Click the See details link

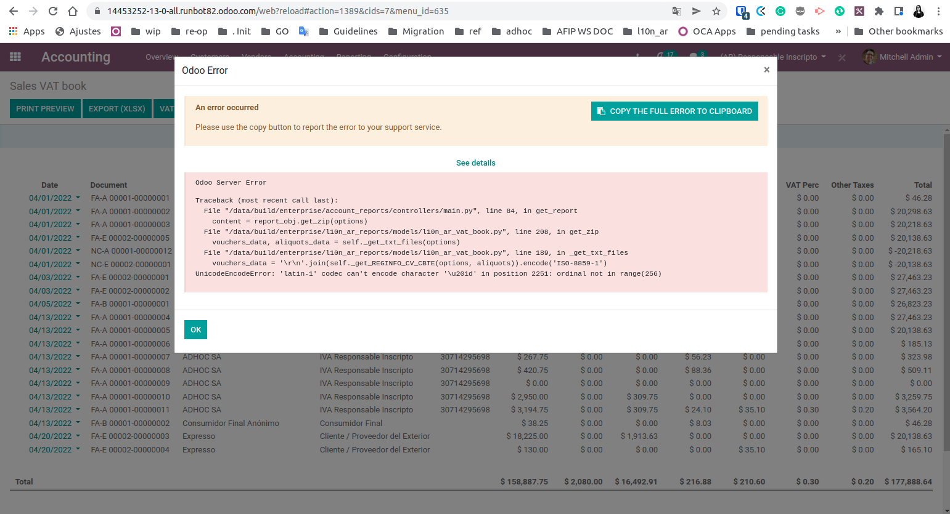476,163
